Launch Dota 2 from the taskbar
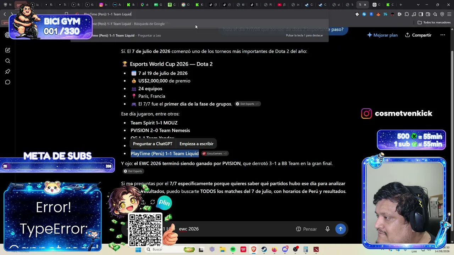 (x=316, y=250)
